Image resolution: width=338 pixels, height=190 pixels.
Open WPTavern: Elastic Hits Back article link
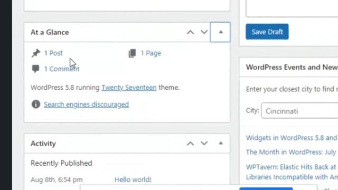[292, 172]
